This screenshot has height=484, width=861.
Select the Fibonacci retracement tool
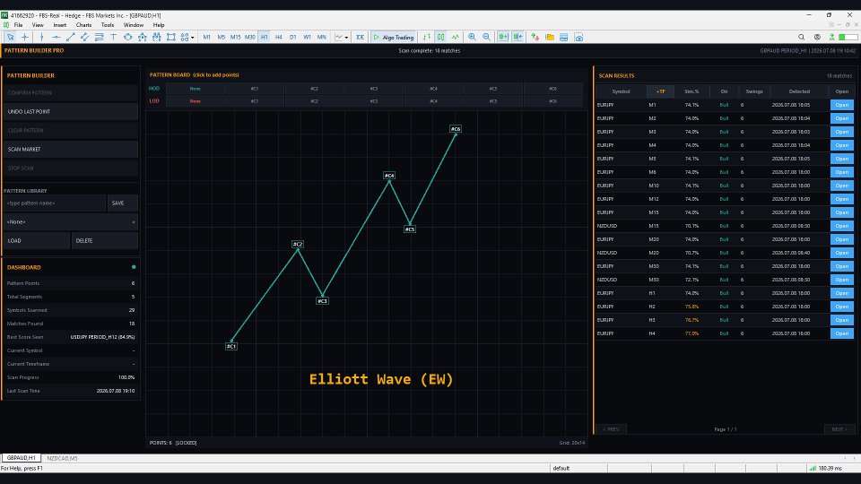pos(99,38)
